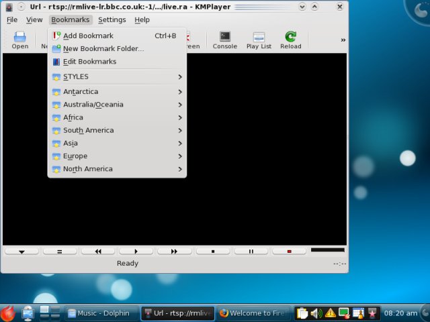Select Edit Bookmarks menu entry
The height and width of the screenshot is (322, 430).
[x=89, y=62]
